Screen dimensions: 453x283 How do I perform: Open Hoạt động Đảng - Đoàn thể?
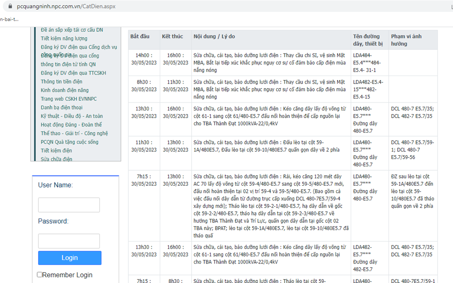[x=71, y=125]
